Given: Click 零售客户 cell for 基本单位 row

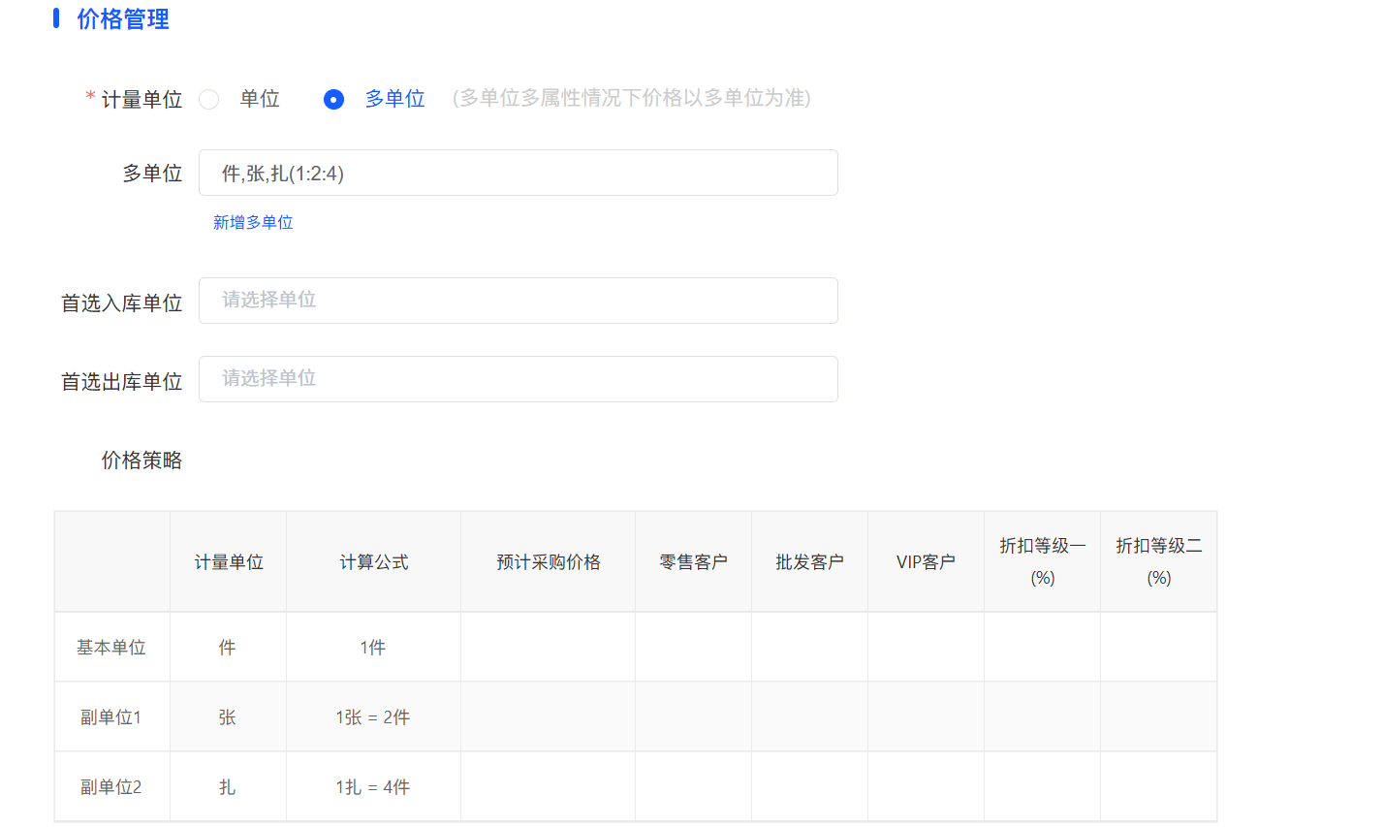Looking at the screenshot, I should coord(693,647).
